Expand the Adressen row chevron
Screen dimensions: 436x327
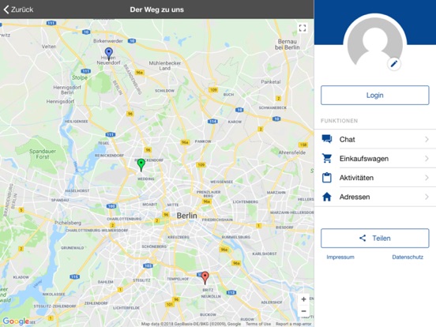pyautogui.click(x=427, y=197)
